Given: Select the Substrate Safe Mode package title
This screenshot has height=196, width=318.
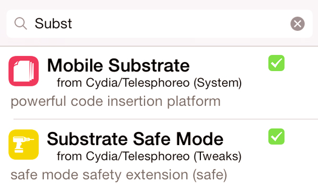Looking at the screenshot, I should click(x=135, y=139).
